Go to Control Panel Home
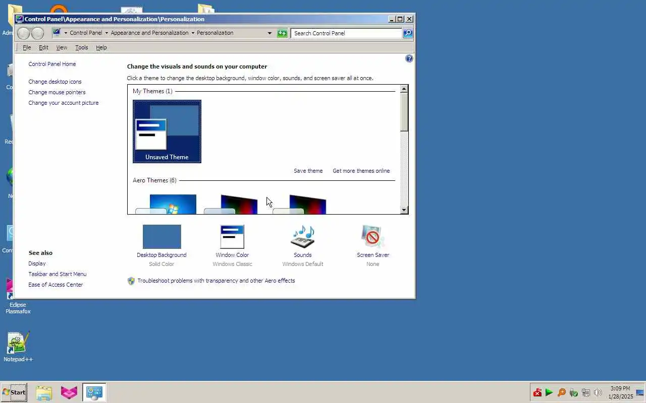646x403 pixels. 52,64
